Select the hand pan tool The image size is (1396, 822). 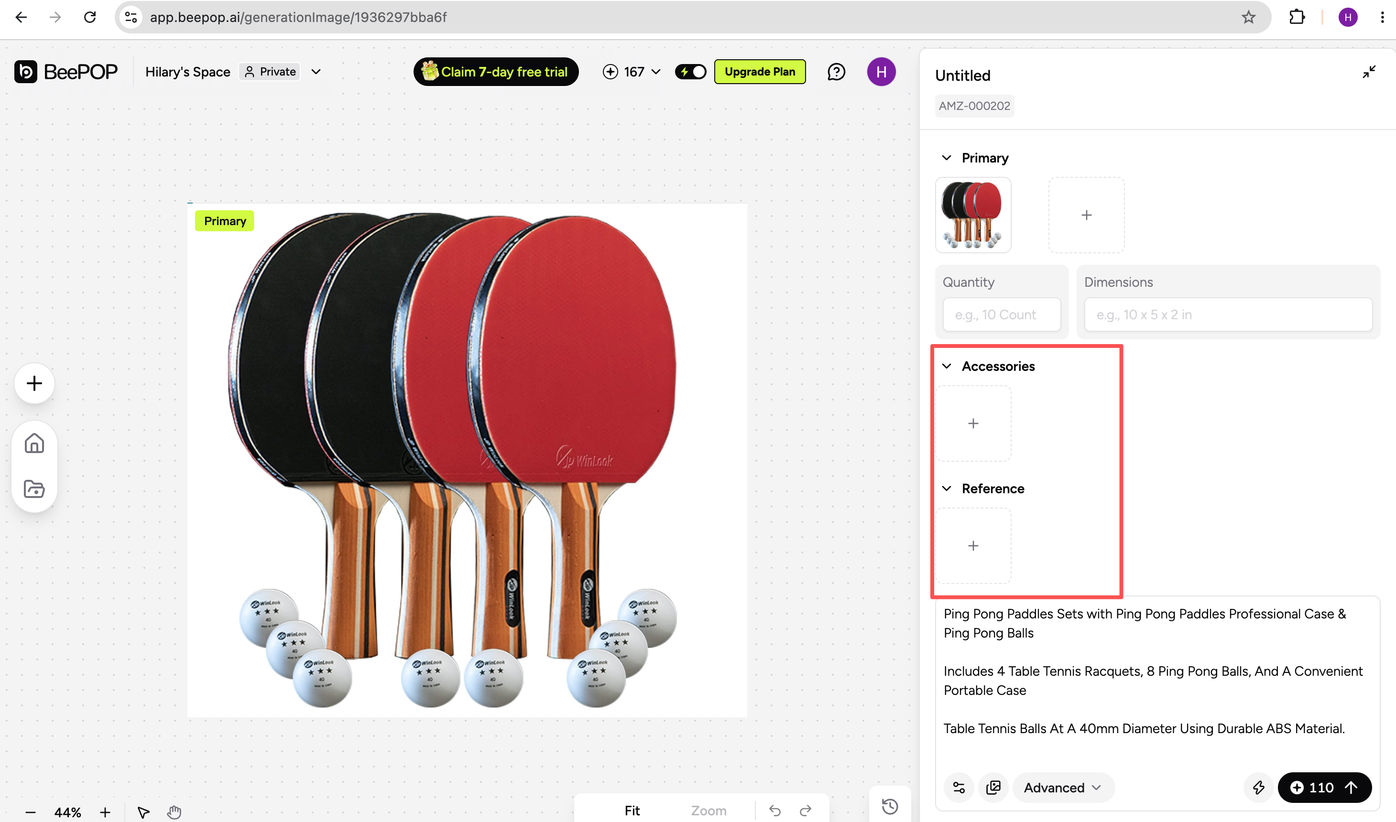[174, 812]
